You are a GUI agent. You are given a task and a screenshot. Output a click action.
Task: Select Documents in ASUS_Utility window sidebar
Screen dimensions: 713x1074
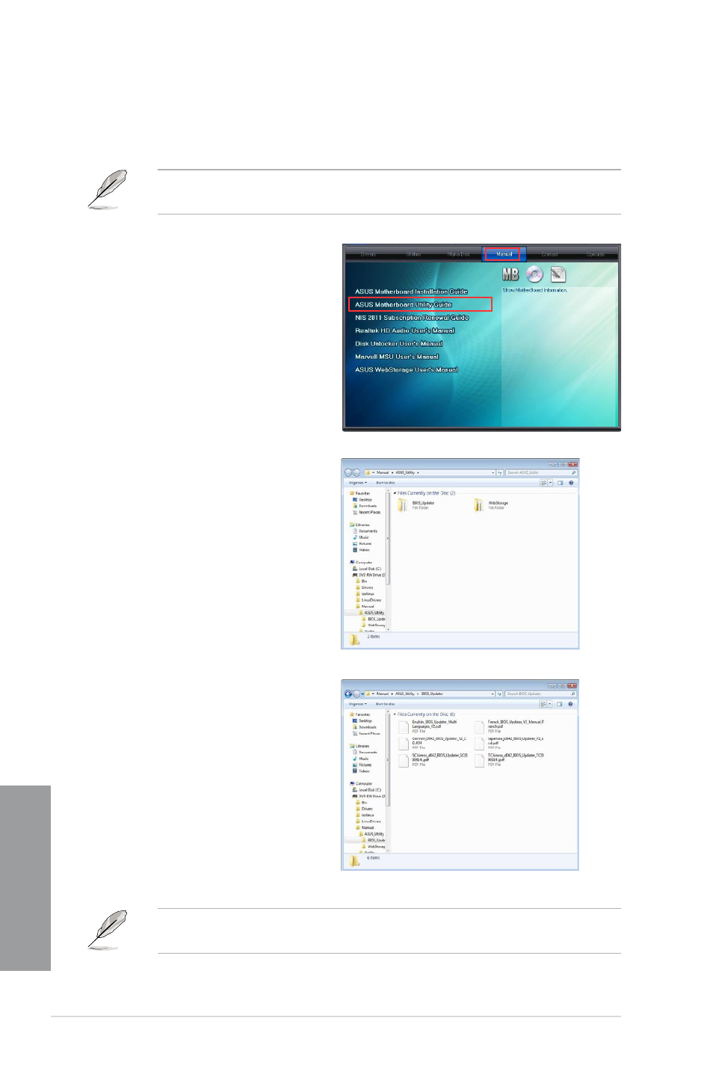pos(365,531)
